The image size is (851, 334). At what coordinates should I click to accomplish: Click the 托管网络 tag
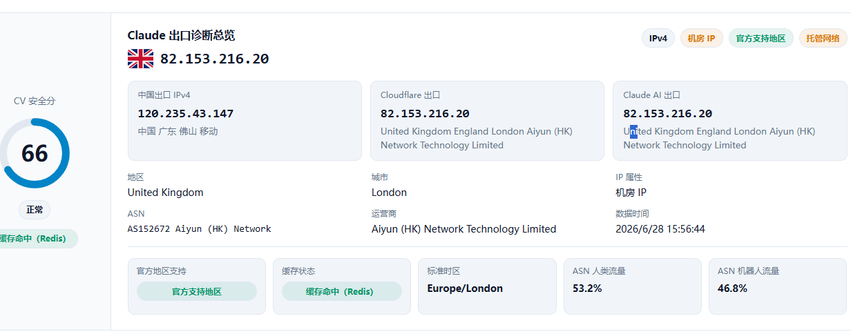(823, 39)
